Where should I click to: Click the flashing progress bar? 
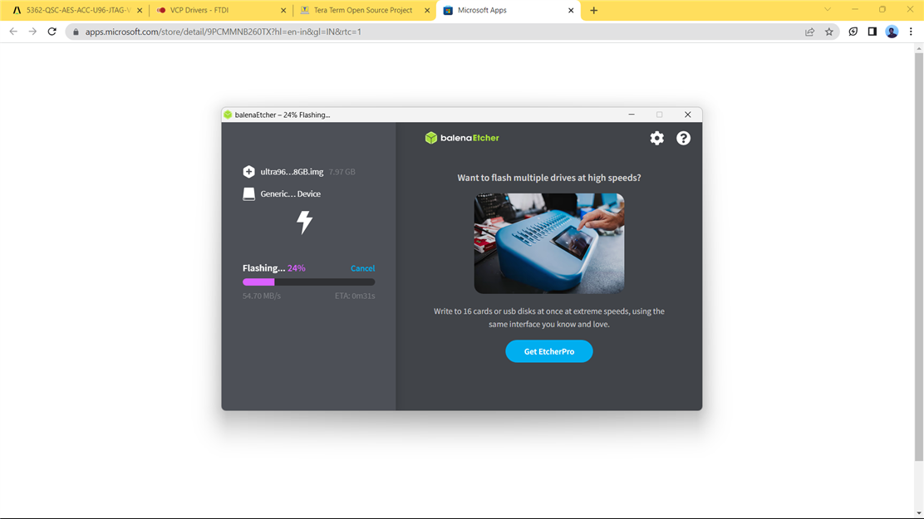tap(309, 282)
